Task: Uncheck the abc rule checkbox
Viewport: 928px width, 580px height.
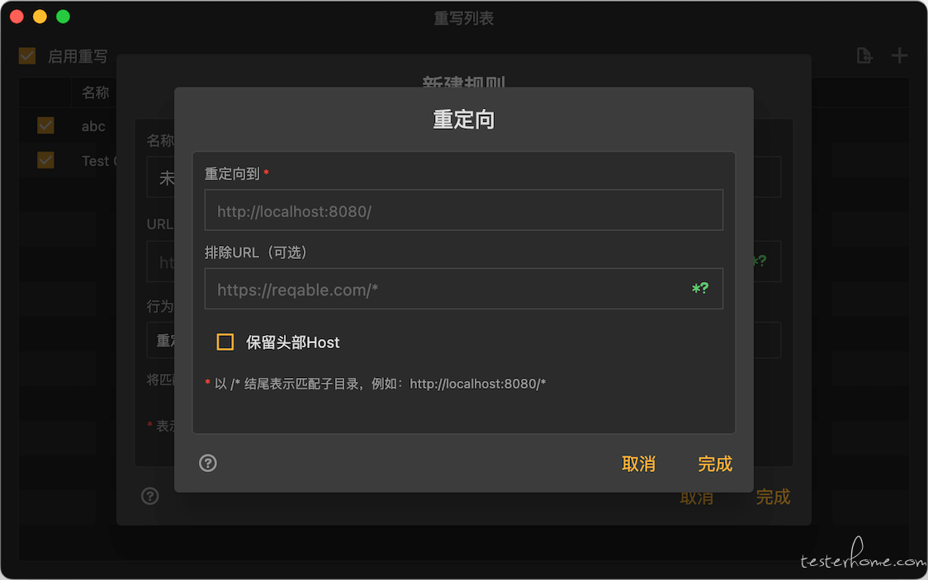Action: point(45,125)
